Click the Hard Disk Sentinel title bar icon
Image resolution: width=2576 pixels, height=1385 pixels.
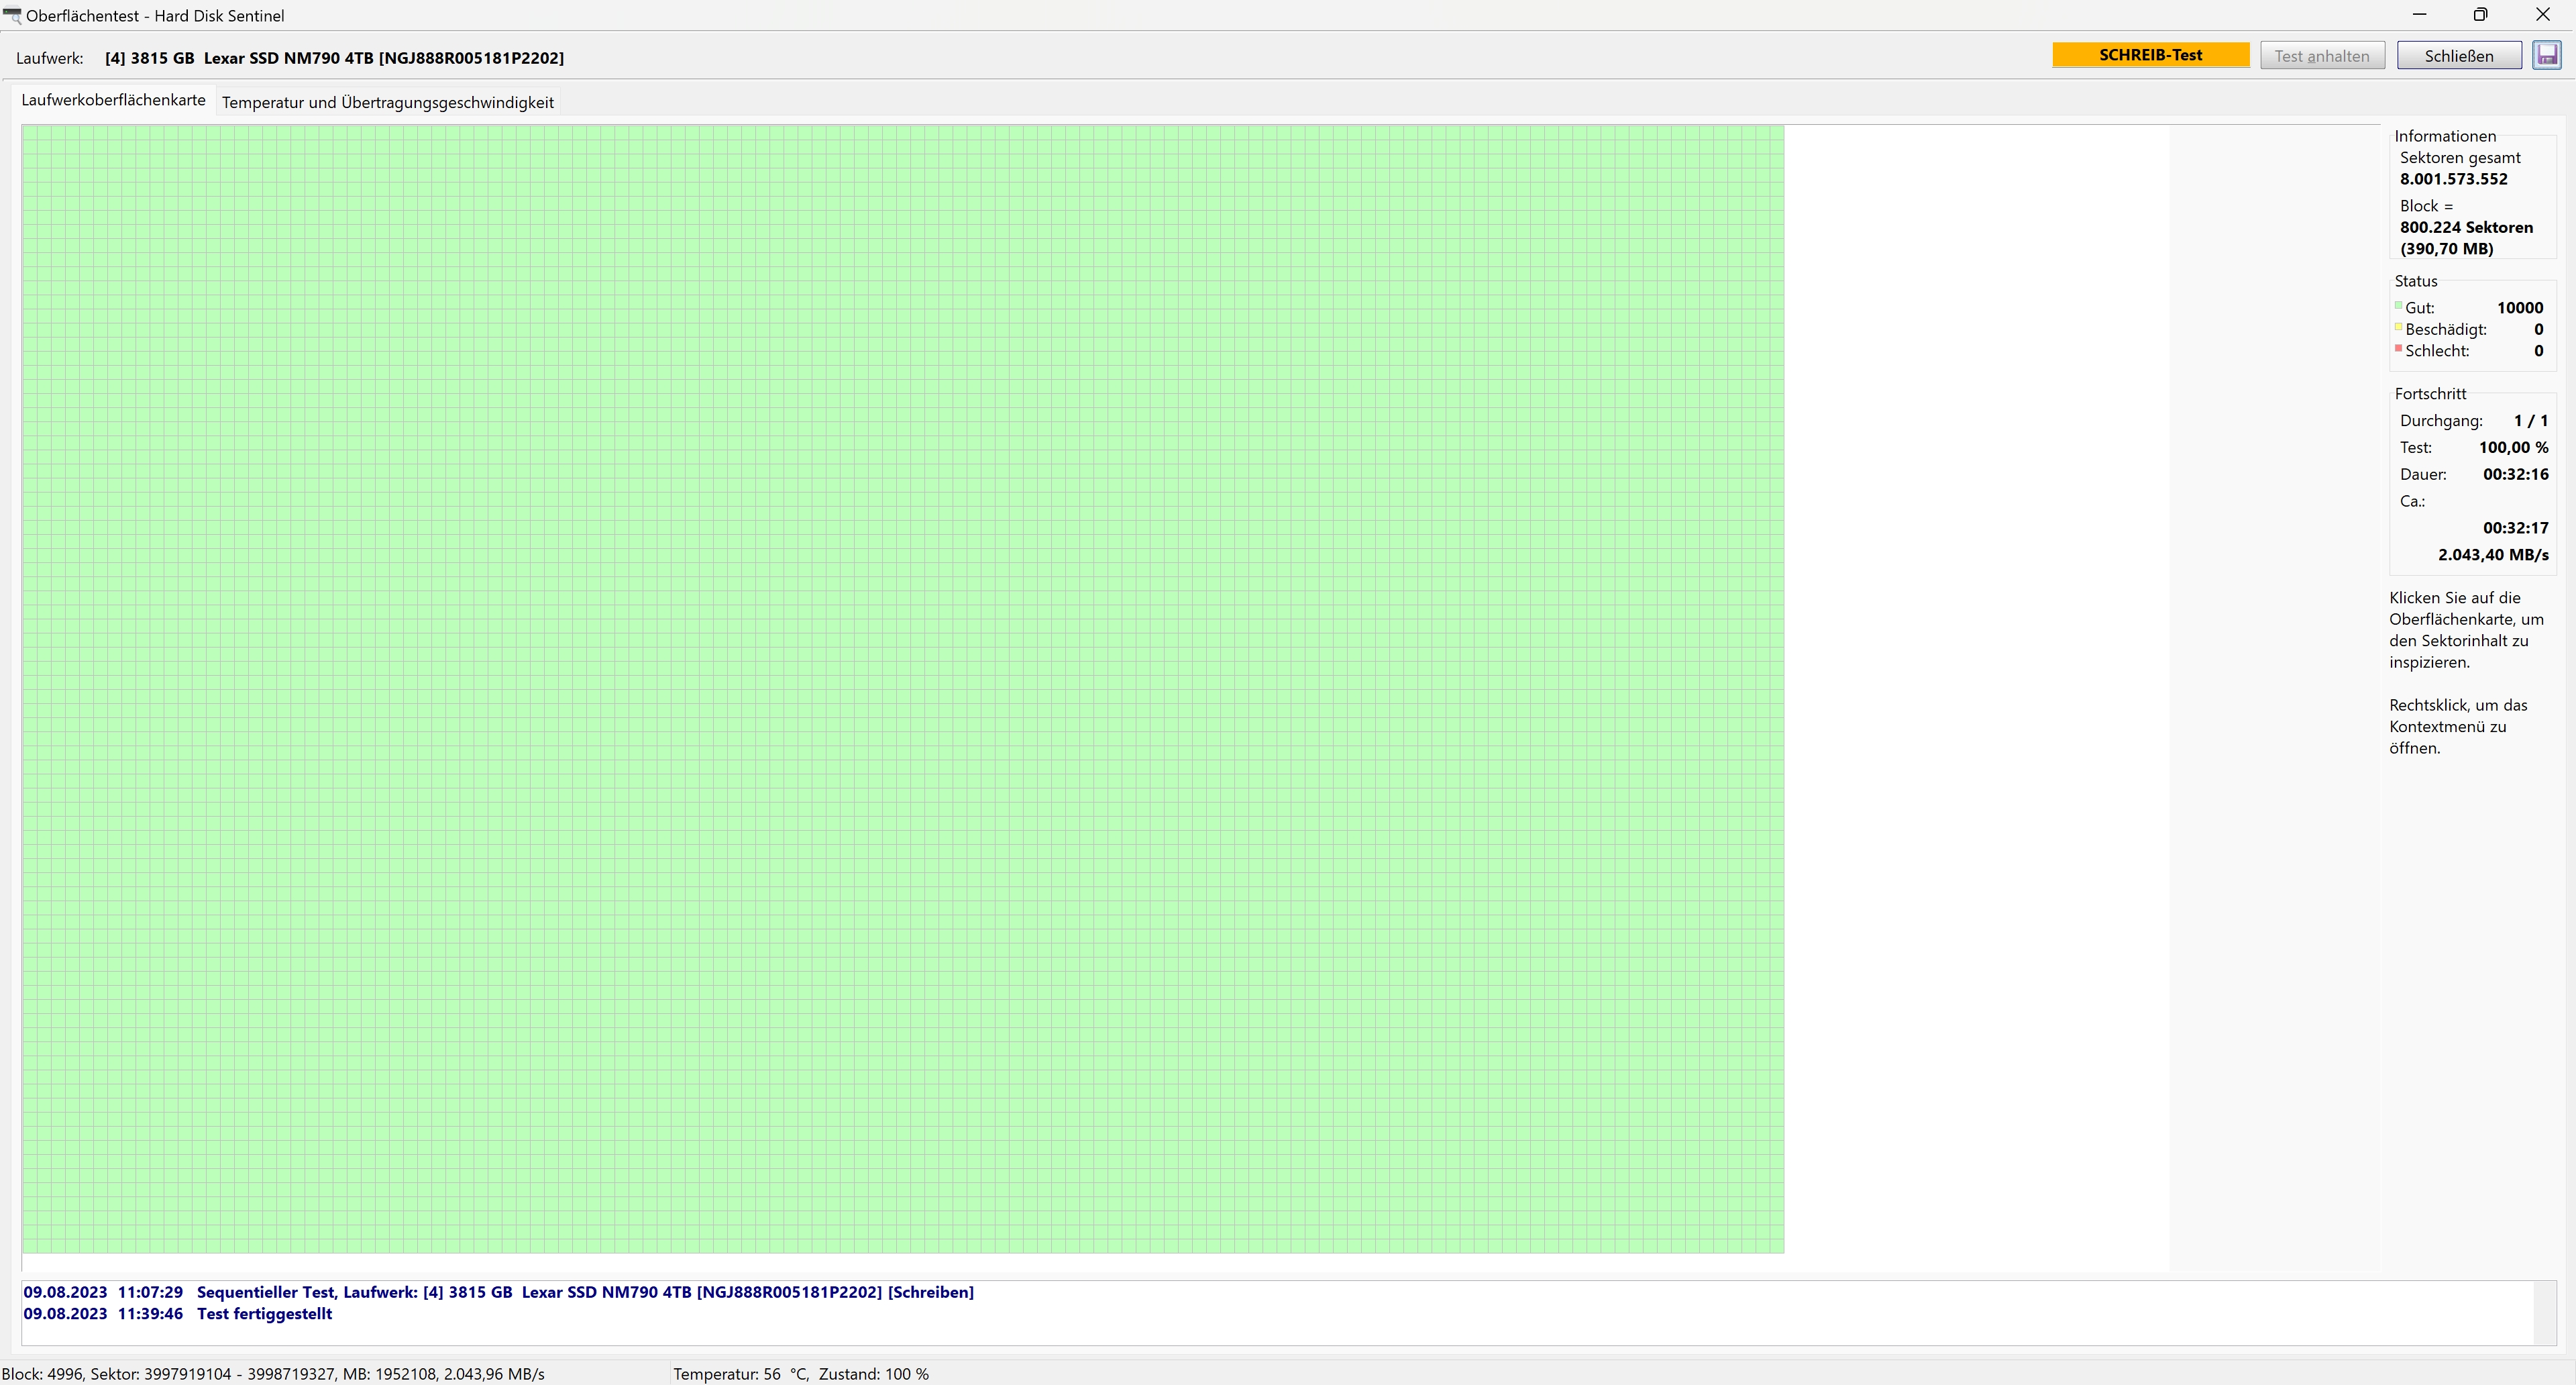(12, 16)
